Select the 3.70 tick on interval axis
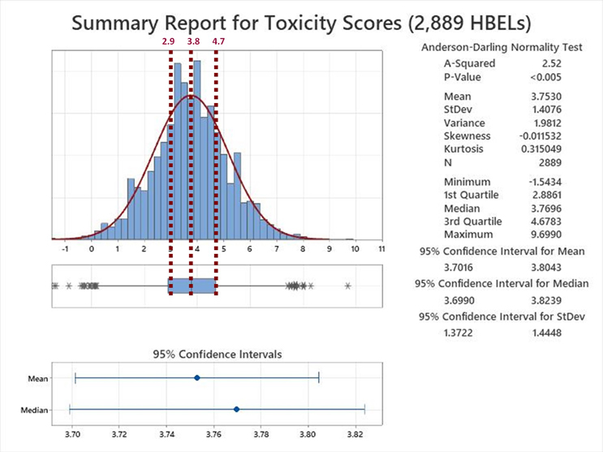The height and width of the screenshot is (452, 603). 72,435
